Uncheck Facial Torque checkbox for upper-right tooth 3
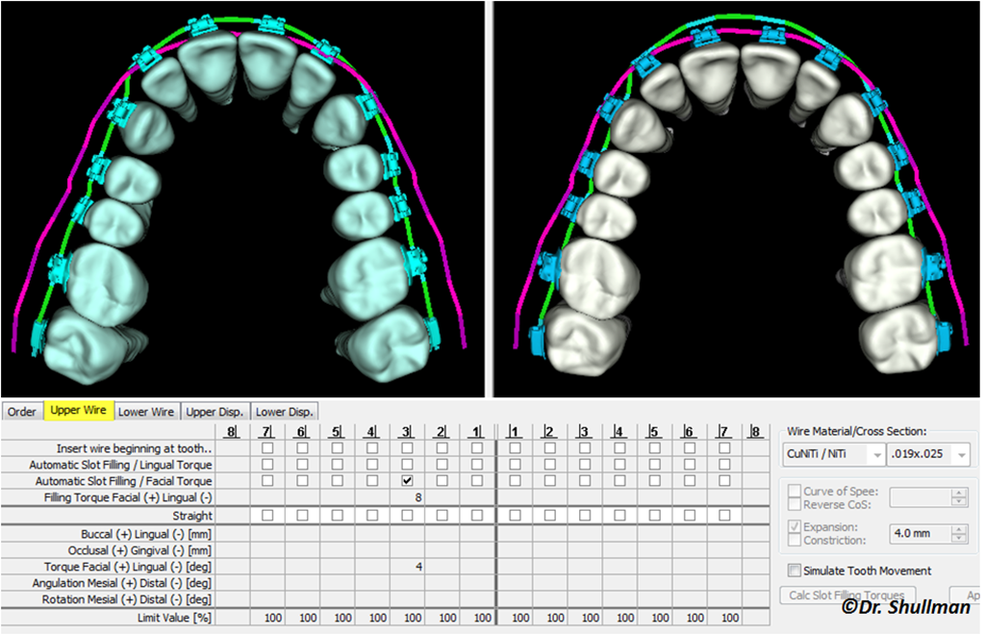985x635 pixels. (x=407, y=480)
